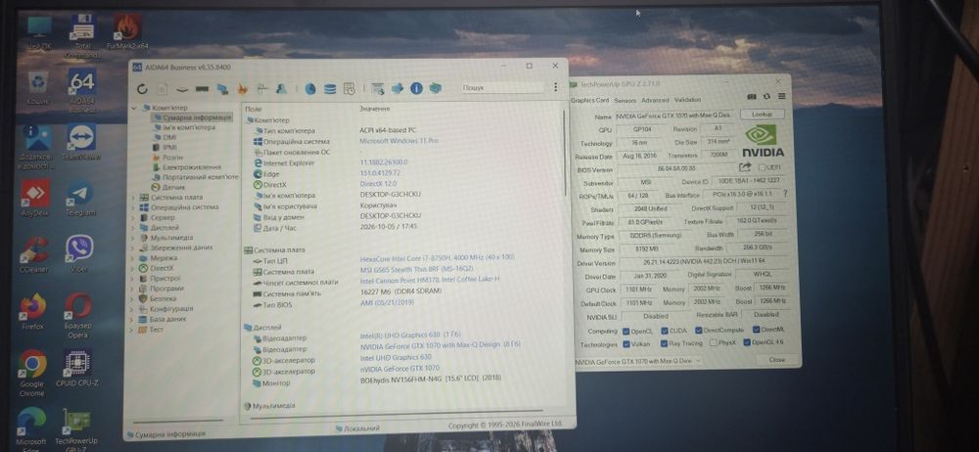This screenshot has height=452, width=979.
Task: Toggle UEFI checkbox in GPU-Z
Action: pyautogui.click(x=761, y=167)
